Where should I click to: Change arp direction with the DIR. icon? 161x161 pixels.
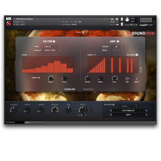pyautogui.click(x=128, y=78)
